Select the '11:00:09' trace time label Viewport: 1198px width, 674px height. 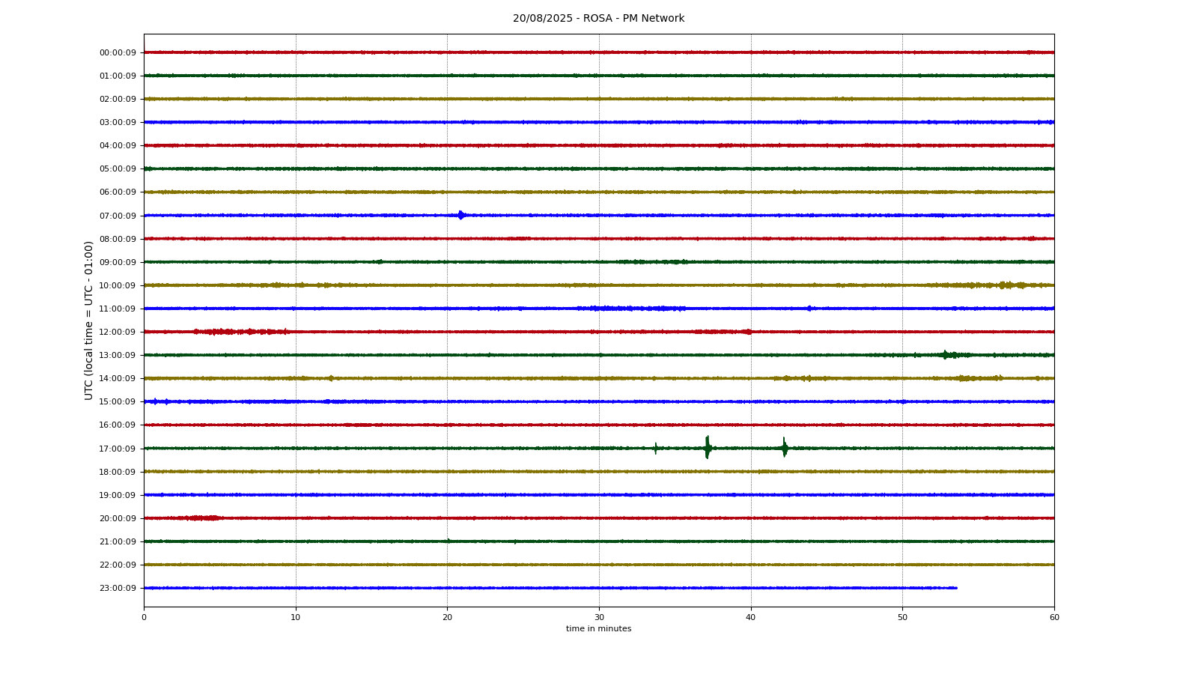[118, 309]
